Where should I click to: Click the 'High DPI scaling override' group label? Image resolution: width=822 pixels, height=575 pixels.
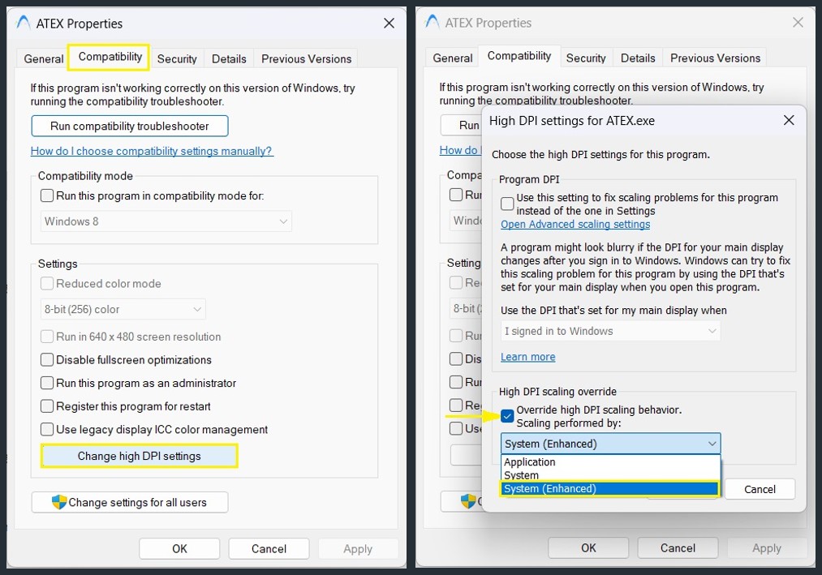557,392
